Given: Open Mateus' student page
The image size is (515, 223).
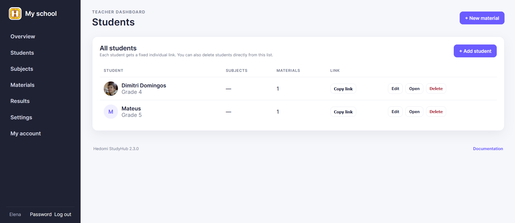Looking at the screenshot, I should [414, 112].
